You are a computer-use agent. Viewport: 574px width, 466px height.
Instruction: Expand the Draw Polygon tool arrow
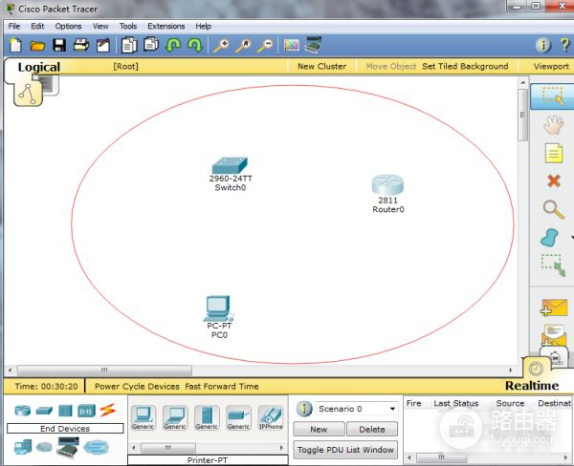(x=570, y=238)
